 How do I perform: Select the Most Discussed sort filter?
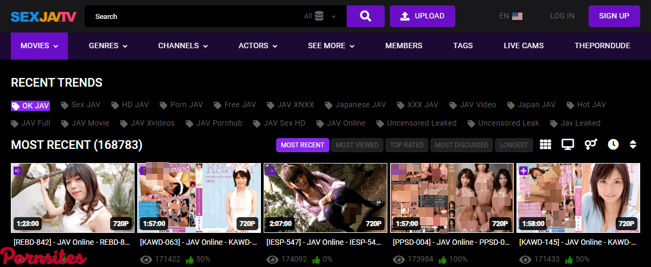[x=462, y=145]
